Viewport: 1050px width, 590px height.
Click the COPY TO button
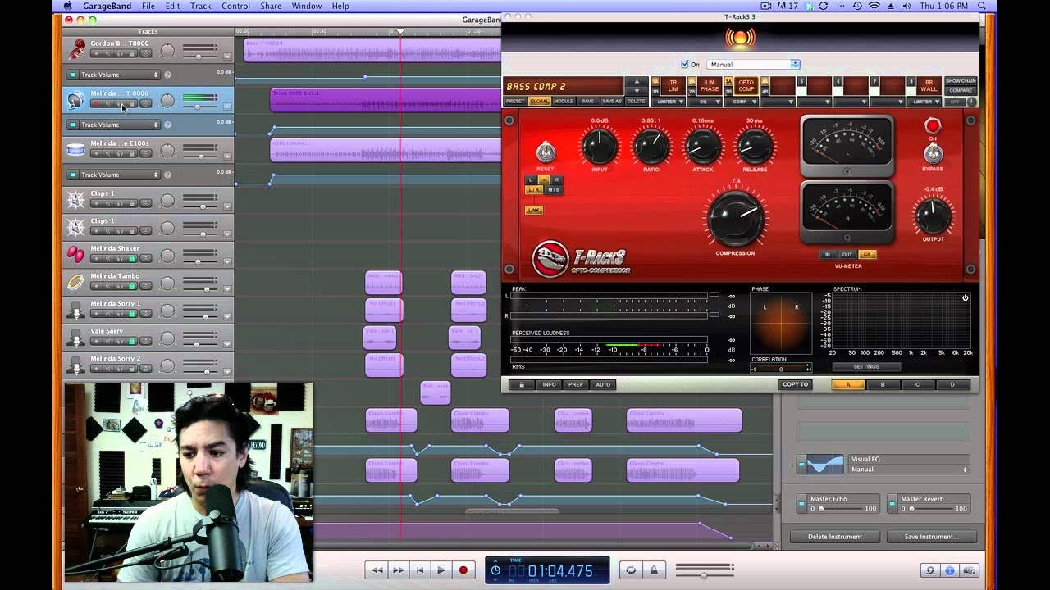[x=795, y=384]
